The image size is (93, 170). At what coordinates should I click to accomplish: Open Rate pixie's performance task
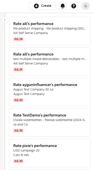(50, 153)
